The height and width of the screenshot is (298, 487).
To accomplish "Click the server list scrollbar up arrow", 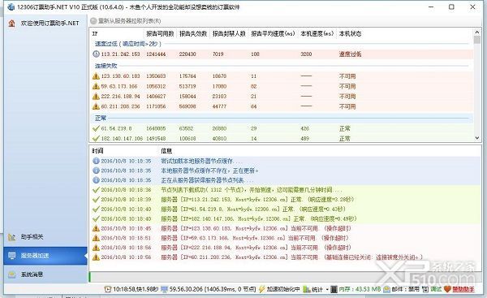I will coord(477,32).
